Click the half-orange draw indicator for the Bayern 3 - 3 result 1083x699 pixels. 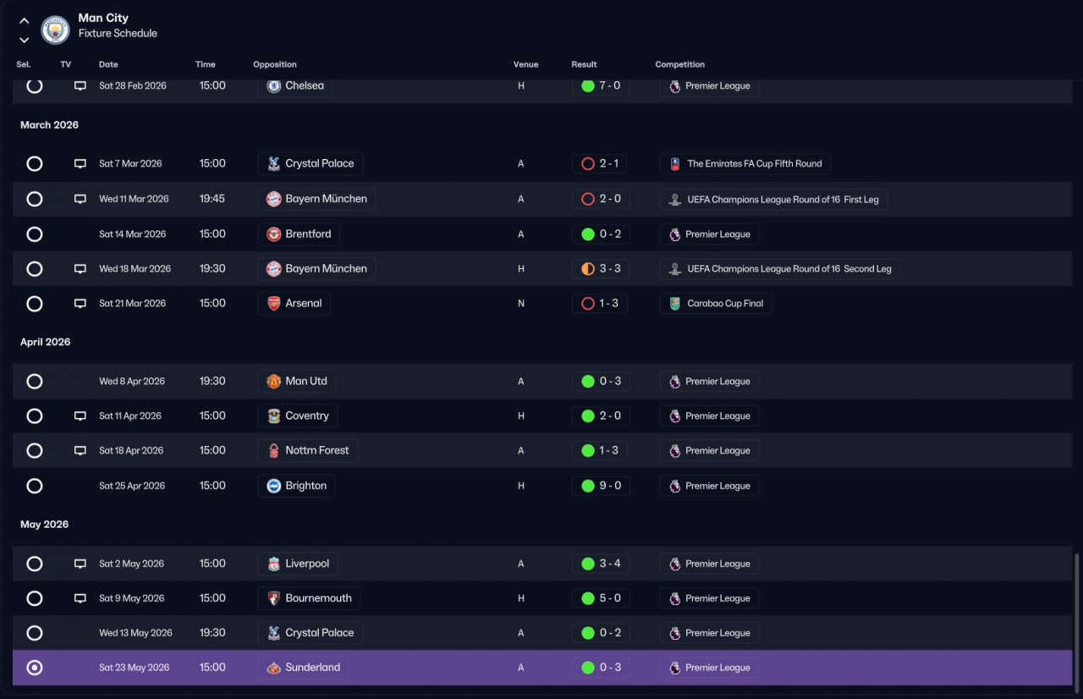[588, 269]
